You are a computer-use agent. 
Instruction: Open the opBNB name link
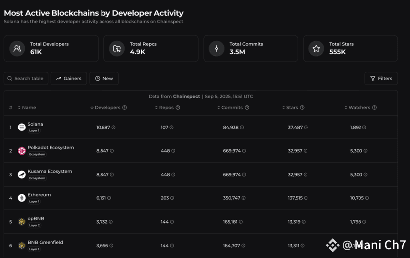[x=36, y=218]
